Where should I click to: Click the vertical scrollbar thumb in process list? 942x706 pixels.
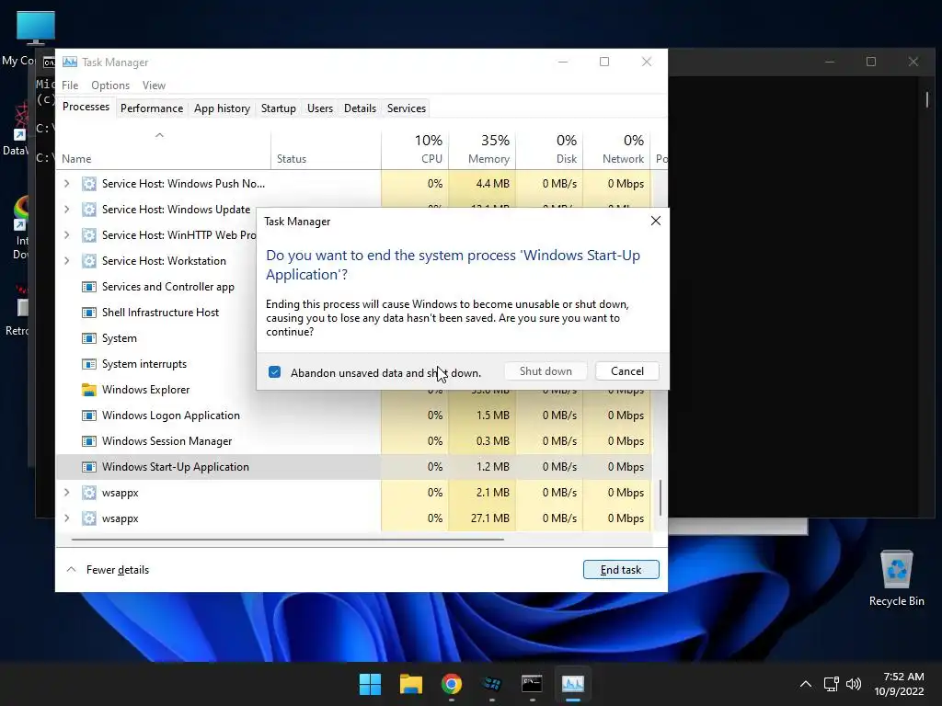[x=661, y=497]
